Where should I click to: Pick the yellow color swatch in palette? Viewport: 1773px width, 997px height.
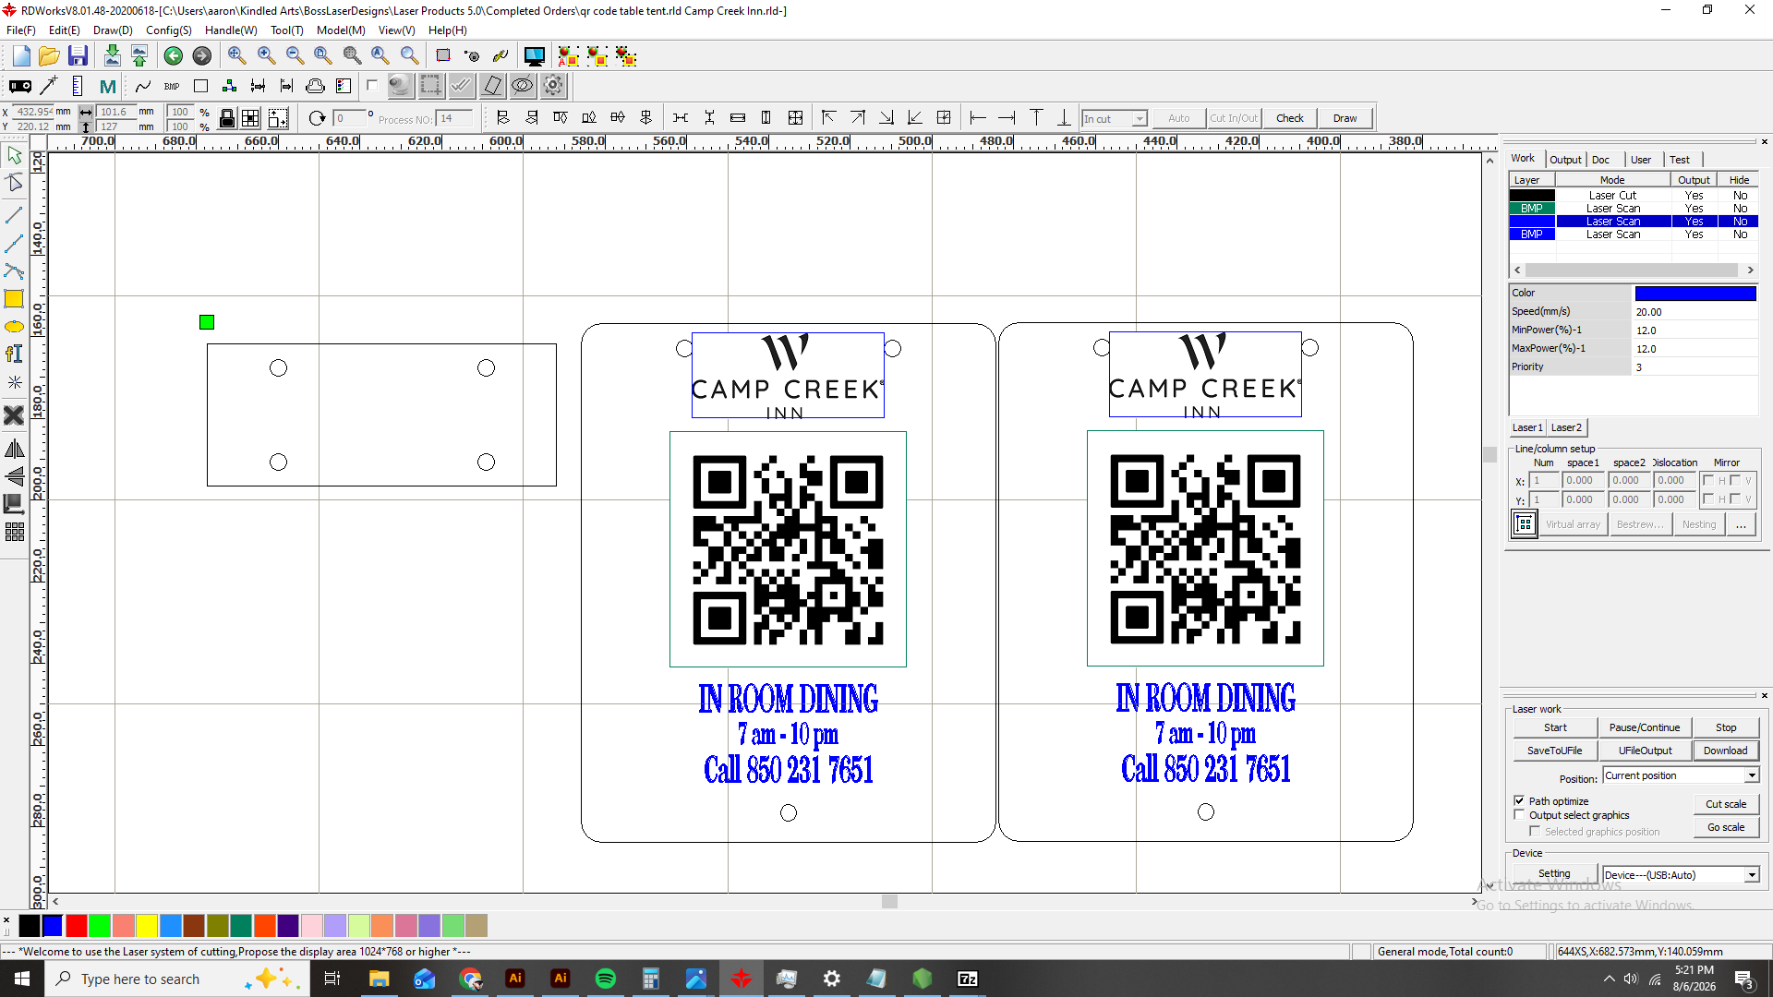pos(147,926)
